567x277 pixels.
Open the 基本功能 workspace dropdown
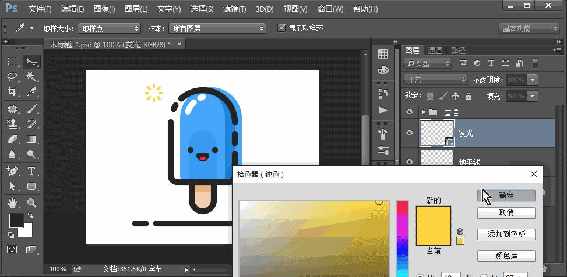(x=529, y=28)
